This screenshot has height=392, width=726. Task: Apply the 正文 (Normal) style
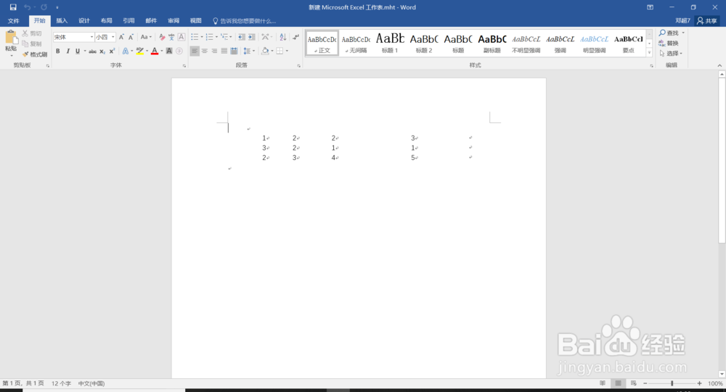[x=322, y=43]
